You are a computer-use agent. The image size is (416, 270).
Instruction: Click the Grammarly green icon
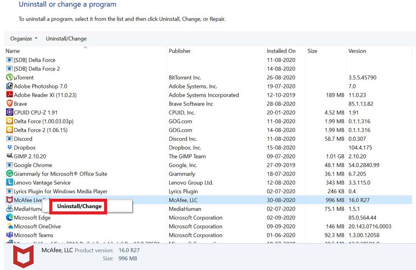tap(10, 173)
